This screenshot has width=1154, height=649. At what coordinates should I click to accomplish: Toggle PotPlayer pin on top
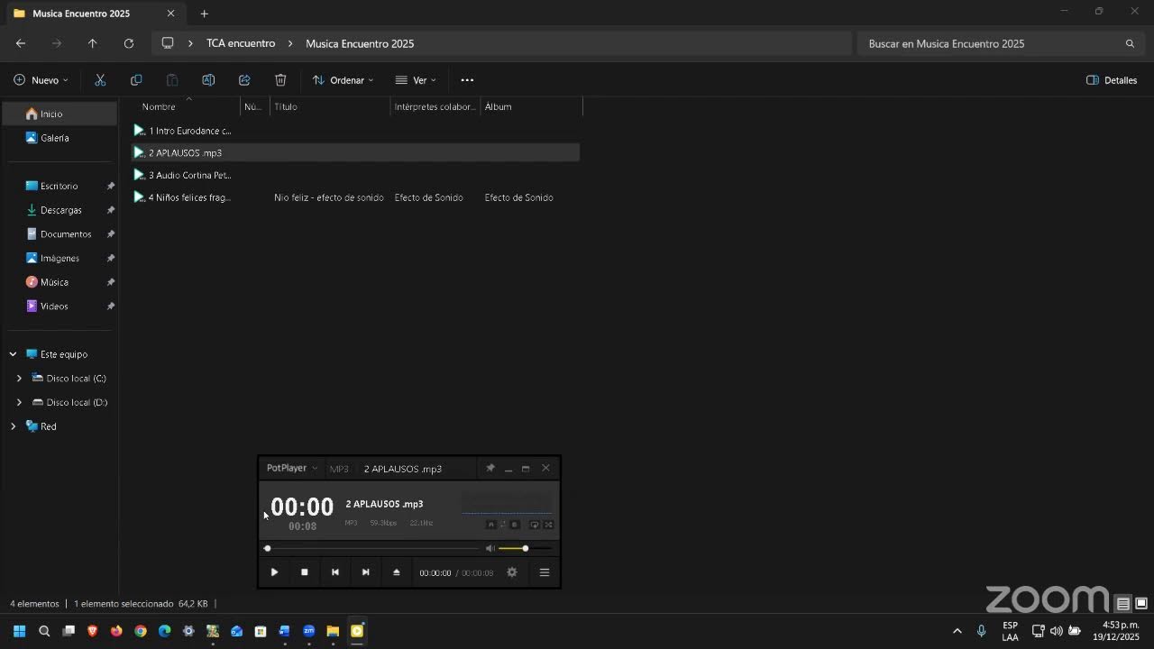tap(490, 468)
